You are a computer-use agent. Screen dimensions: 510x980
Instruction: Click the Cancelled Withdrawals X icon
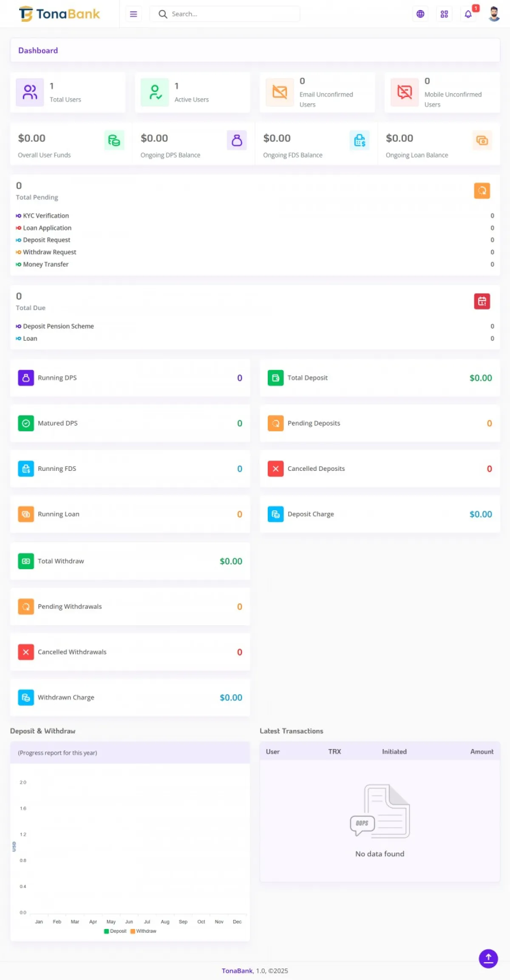(26, 652)
